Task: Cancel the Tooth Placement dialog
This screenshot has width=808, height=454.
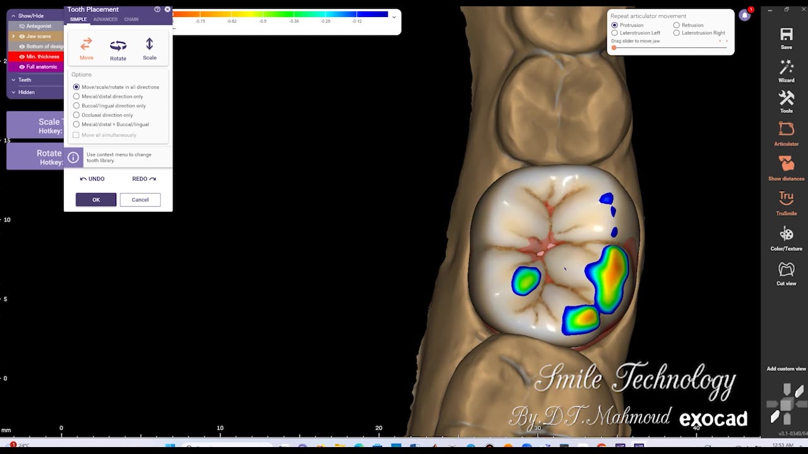Action: tap(140, 200)
